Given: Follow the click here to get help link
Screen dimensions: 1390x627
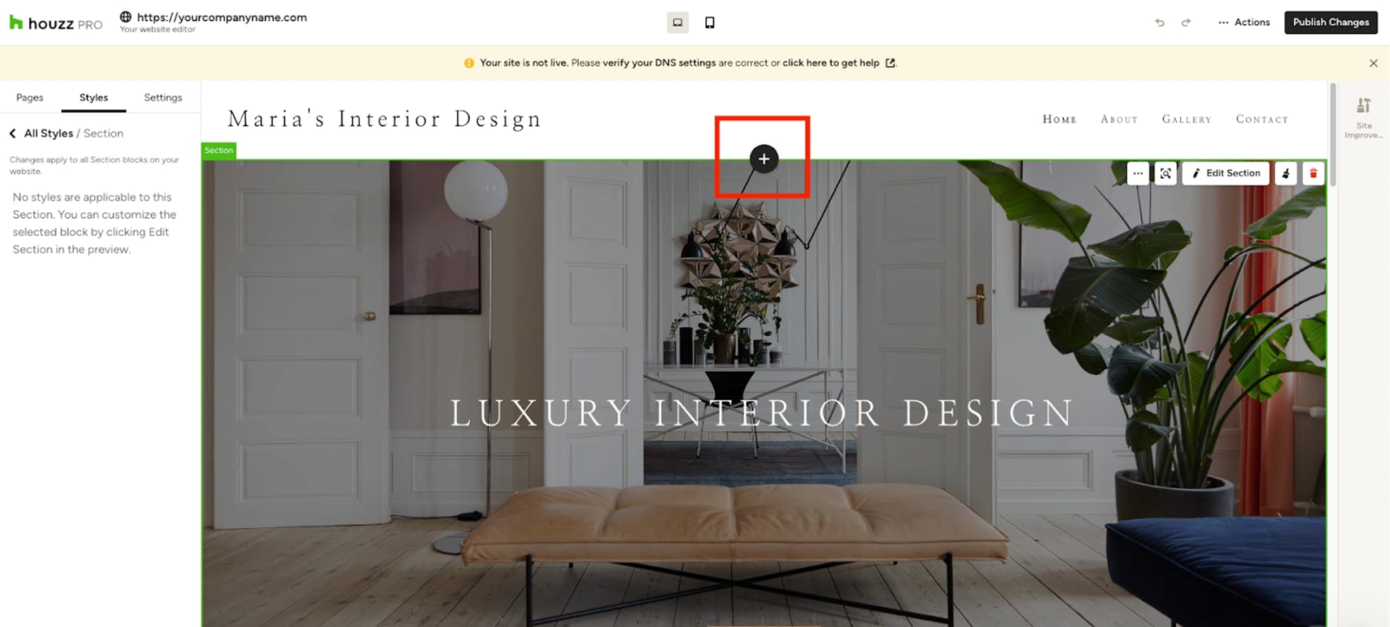Looking at the screenshot, I should tap(830, 63).
